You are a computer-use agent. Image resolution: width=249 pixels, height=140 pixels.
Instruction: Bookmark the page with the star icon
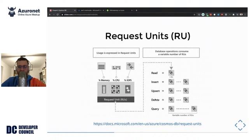pos(195,15)
